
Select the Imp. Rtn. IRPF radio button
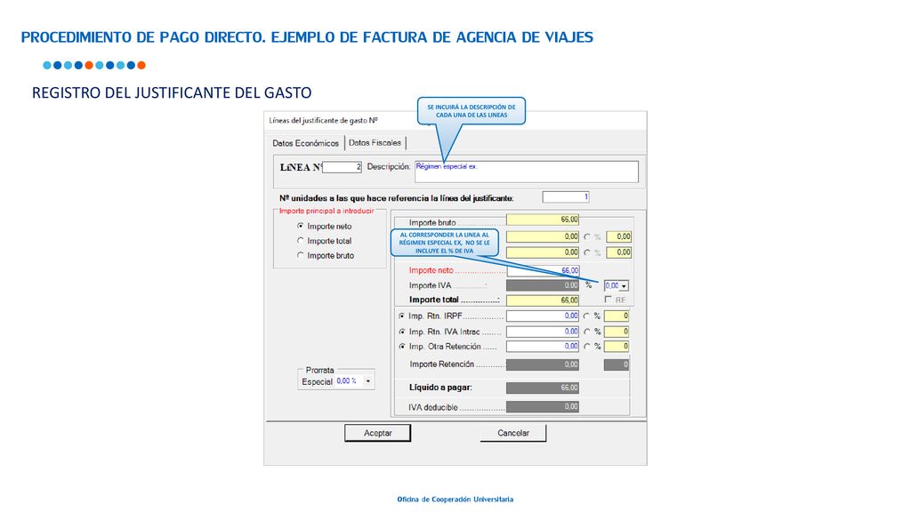(401, 316)
